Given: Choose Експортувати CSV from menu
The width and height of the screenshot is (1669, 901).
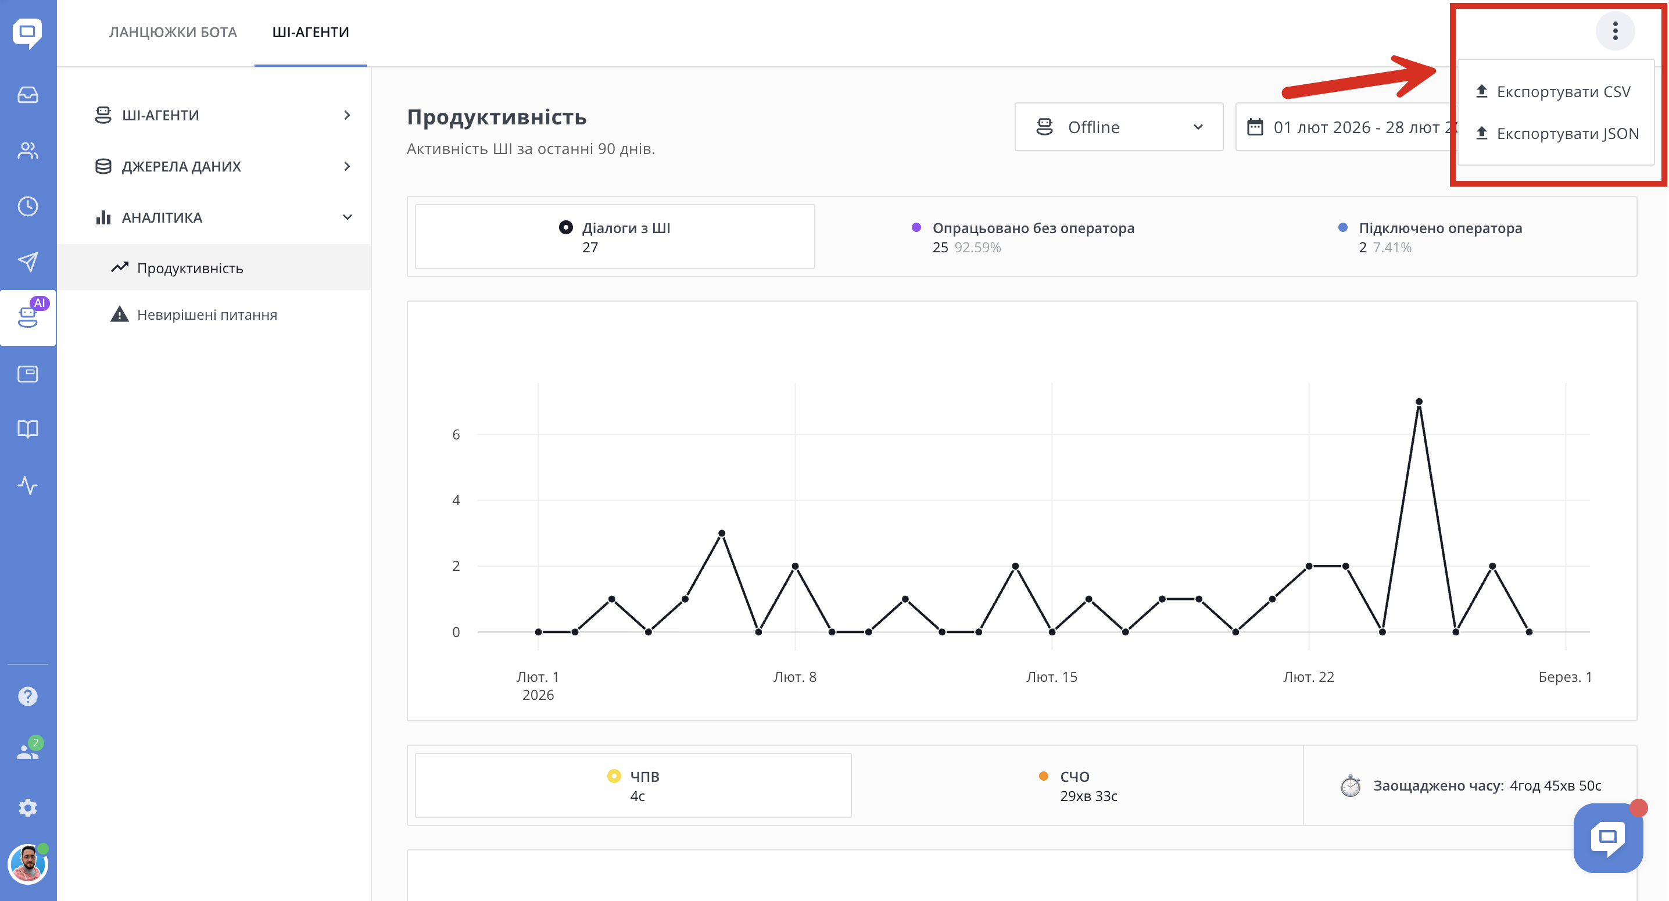Looking at the screenshot, I should pos(1562,92).
